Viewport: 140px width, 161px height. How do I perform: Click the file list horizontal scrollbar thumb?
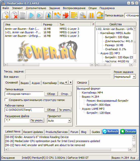coord(23,65)
